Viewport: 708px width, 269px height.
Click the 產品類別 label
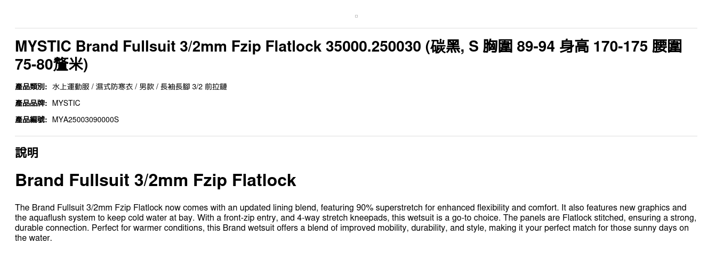pos(31,87)
